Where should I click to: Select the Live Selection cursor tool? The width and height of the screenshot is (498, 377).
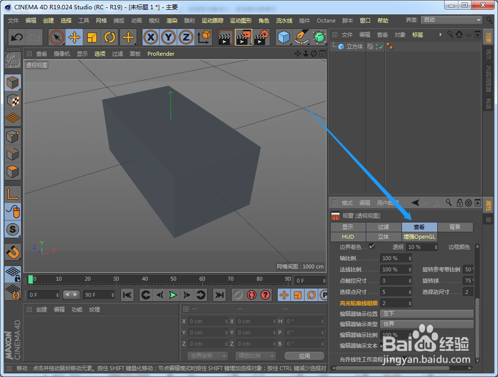[56, 38]
